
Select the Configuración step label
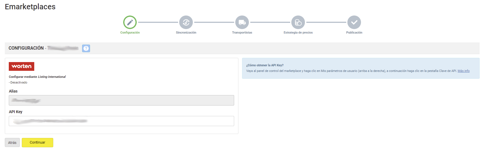[130, 33]
